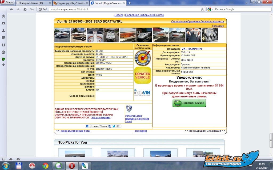Viewport: 273px width, 170px height.
Task: Open the Mail panel in Opera sidebar
Action: pyautogui.click(x=3, y=23)
